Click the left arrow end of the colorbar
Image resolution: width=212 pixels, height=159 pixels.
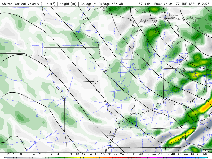tap(5, 157)
